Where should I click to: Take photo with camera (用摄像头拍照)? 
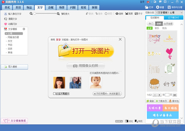click(x=86, y=66)
